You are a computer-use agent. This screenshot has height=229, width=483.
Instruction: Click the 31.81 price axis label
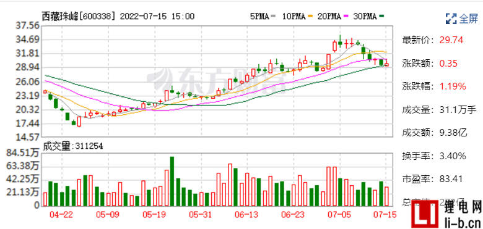coord(28,54)
